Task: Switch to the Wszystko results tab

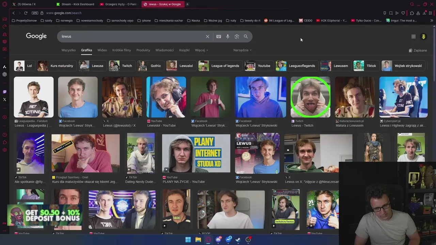Action: 68,50
